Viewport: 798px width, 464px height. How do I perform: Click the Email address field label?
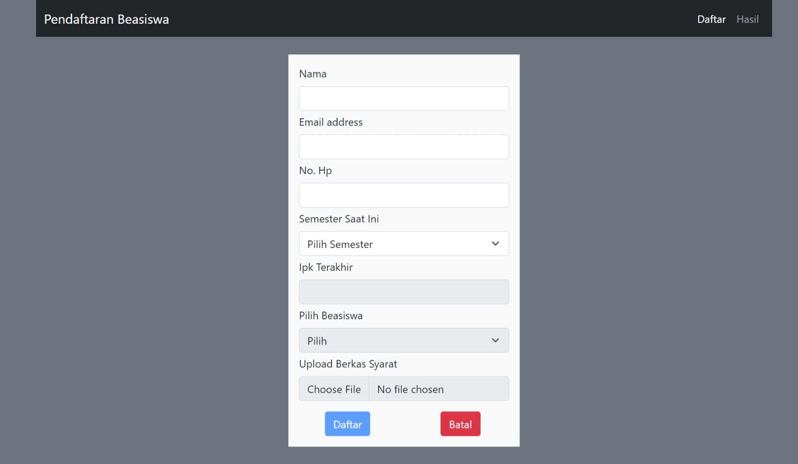point(330,122)
